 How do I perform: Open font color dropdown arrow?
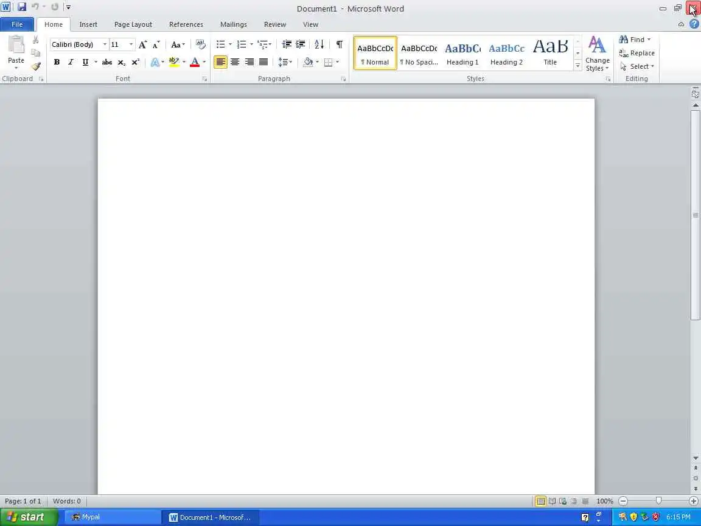[204, 62]
